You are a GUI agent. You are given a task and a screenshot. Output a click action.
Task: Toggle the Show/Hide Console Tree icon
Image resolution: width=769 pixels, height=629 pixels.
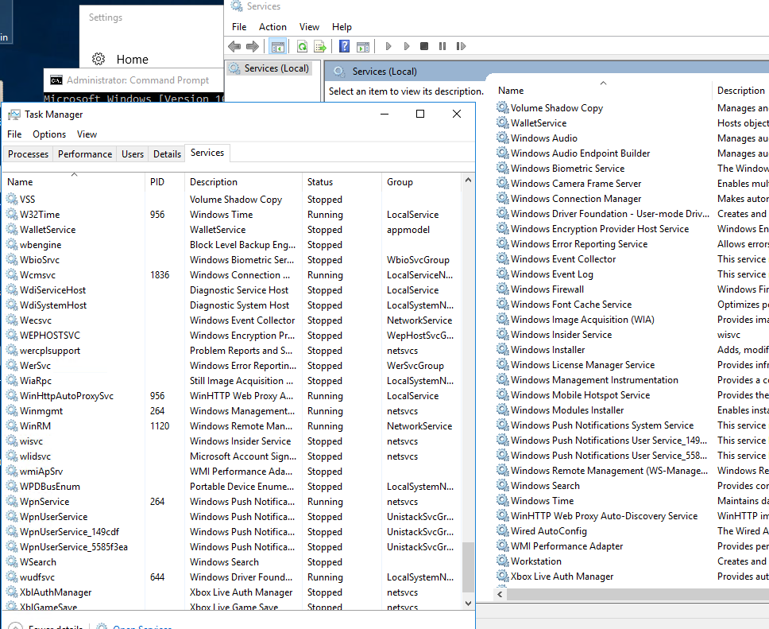[x=278, y=47]
